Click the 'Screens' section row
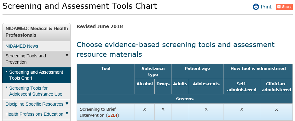This screenshot has width=295, height=121. coord(185,99)
